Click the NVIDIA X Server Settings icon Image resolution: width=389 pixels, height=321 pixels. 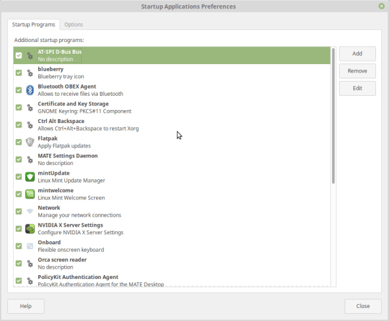pos(30,229)
